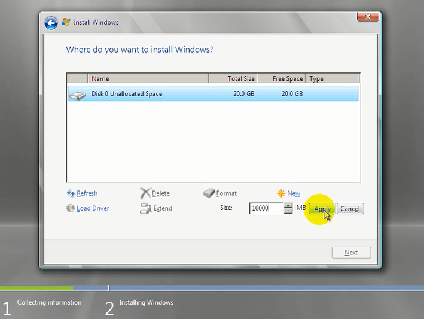This screenshot has height=319, width=424.
Task: Click the New starburst icon
Action: click(281, 193)
